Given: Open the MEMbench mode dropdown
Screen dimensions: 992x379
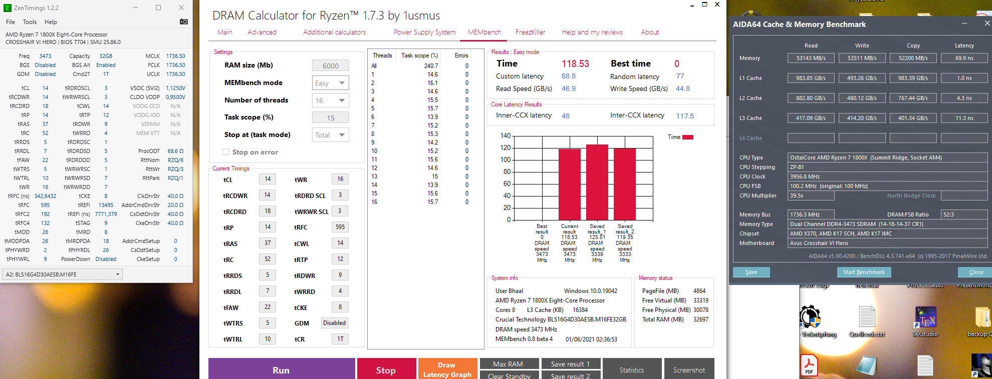Looking at the screenshot, I should (x=331, y=83).
